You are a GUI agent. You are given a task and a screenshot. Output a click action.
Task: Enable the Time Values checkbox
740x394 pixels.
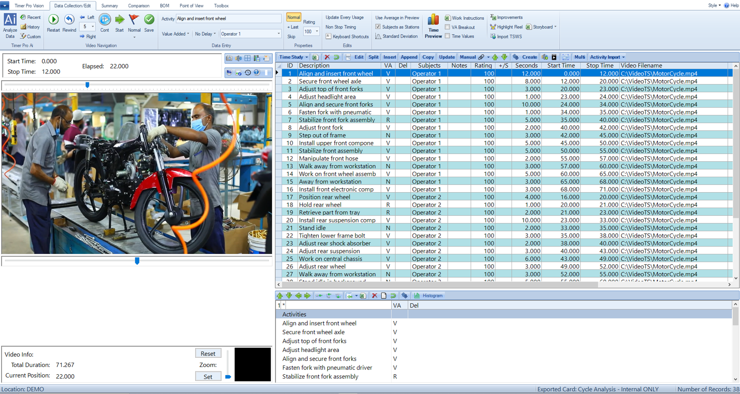pos(447,36)
